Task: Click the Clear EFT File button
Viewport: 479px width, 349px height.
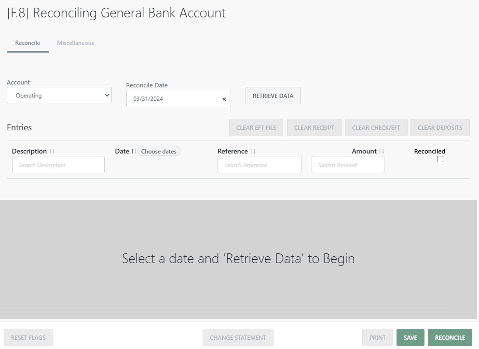Action: coord(256,127)
